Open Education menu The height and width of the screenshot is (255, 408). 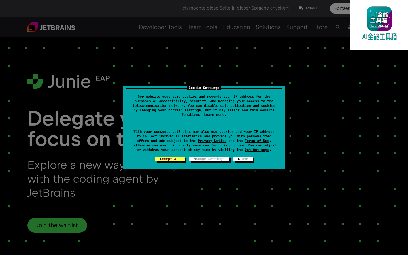pos(237,27)
